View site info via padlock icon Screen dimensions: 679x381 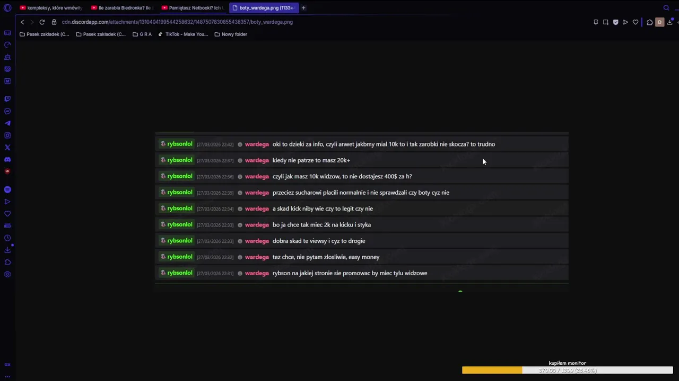(54, 22)
